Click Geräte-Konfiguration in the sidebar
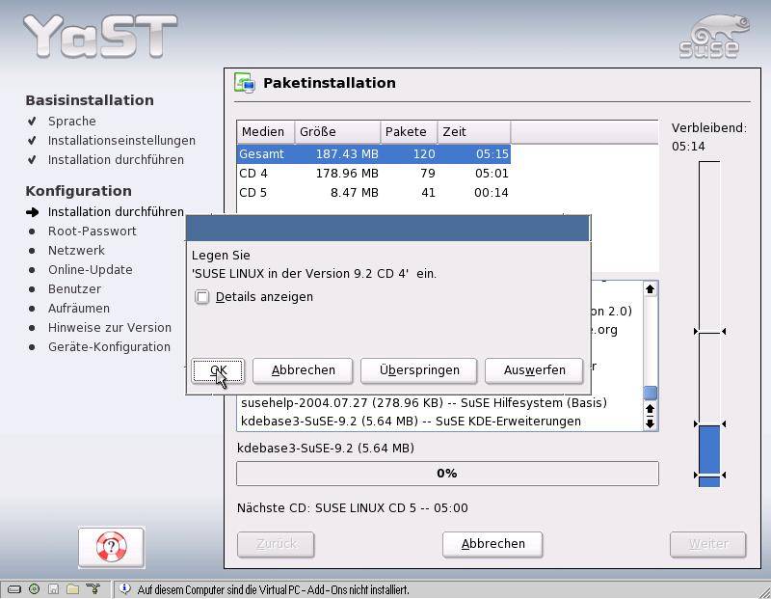Screen dimensions: 771x599 (109, 347)
